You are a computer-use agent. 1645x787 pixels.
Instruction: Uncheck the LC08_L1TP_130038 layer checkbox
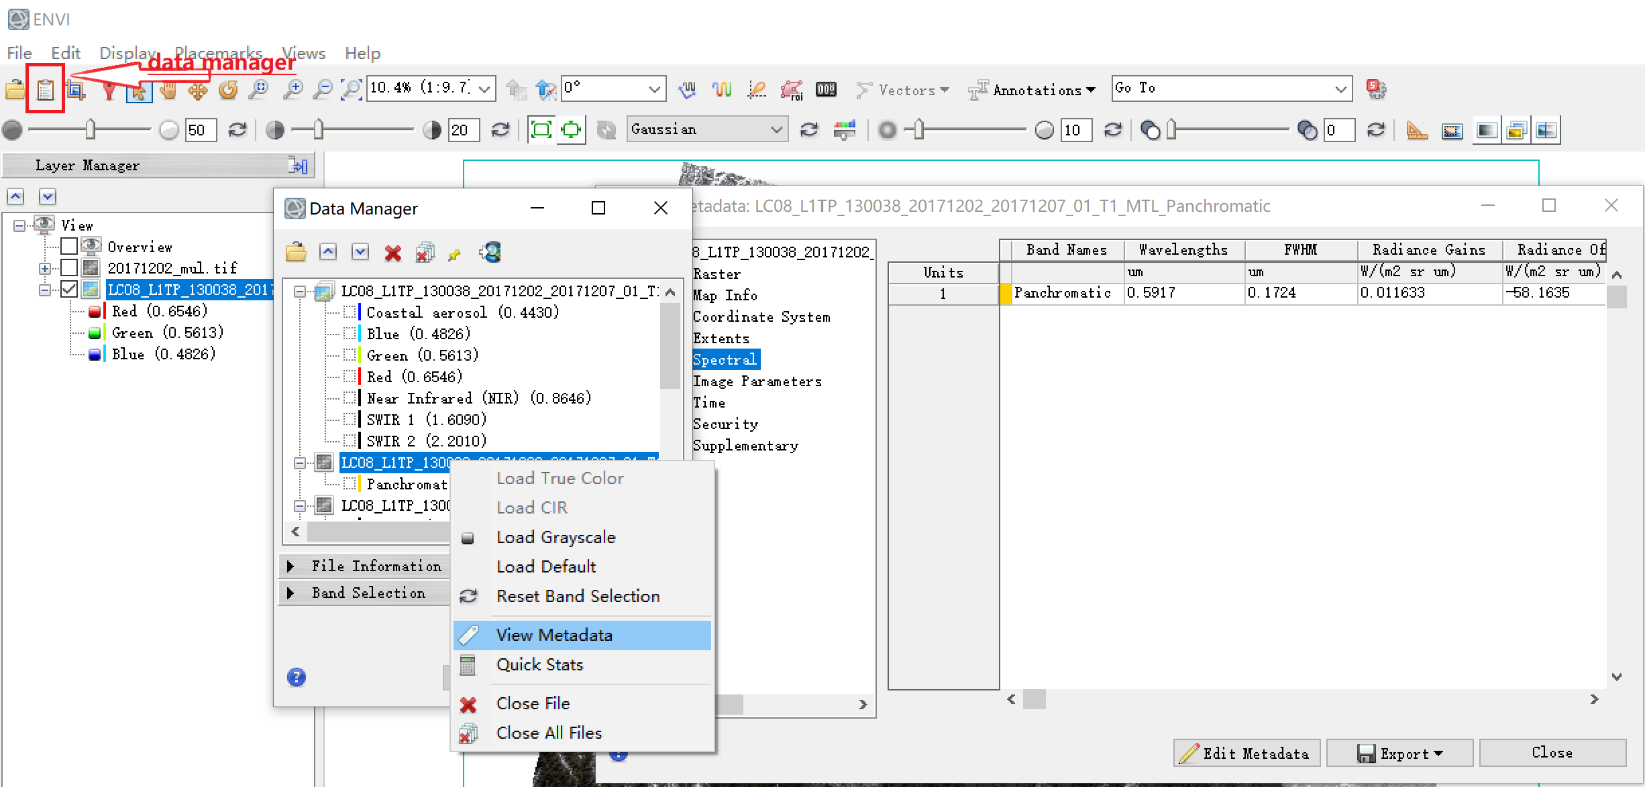click(x=69, y=290)
